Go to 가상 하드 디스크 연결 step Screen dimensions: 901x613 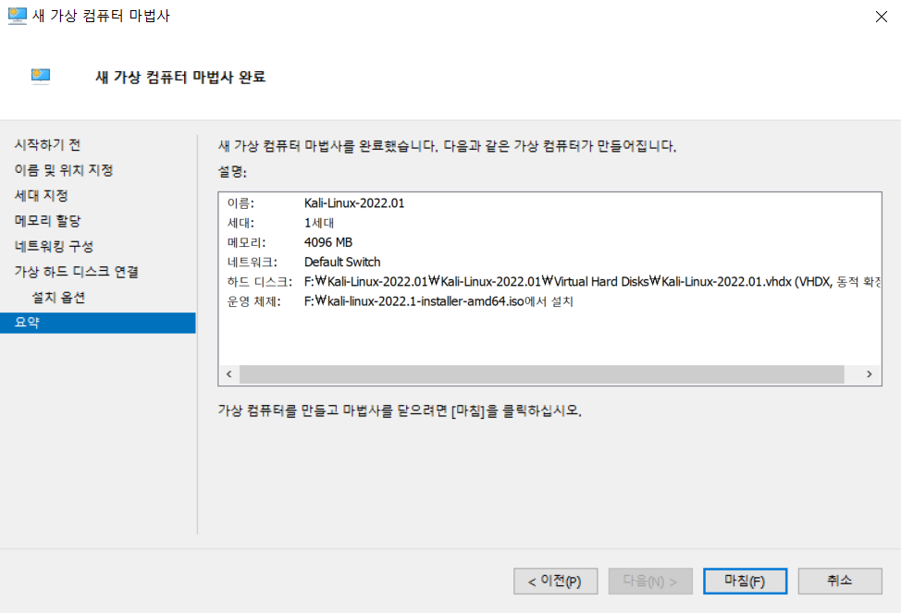click(x=77, y=271)
